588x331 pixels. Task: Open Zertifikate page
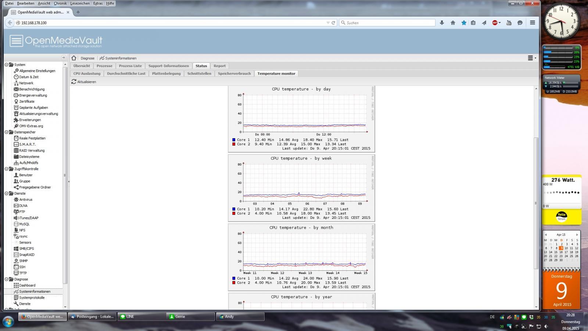click(26, 102)
